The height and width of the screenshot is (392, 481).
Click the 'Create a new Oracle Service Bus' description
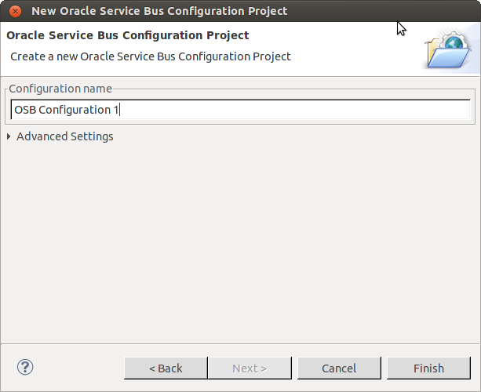point(150,56)
